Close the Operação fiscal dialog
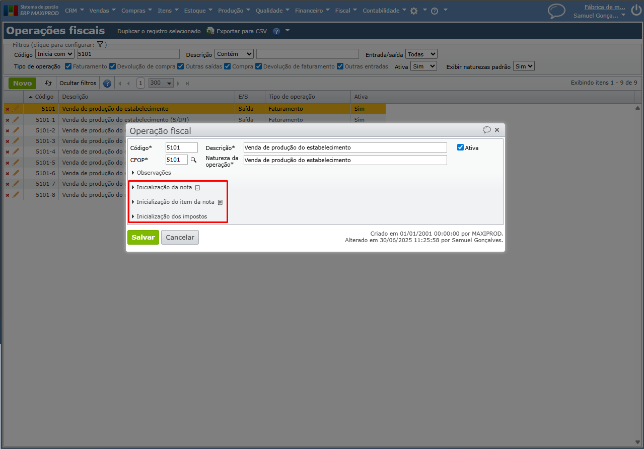Image resolution: width=644 pixels, height=449 pixels. 497,130
